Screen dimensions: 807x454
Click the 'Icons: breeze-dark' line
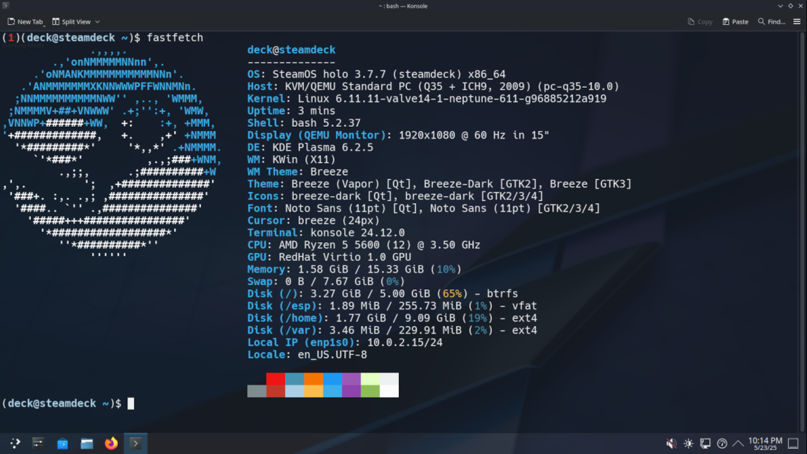tap(395, 196)
